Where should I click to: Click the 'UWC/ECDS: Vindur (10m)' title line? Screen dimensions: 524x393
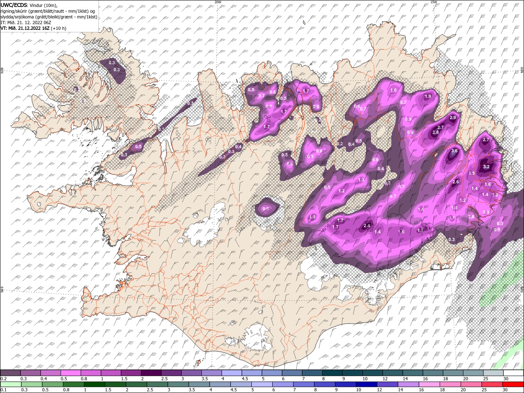point(29,5)
